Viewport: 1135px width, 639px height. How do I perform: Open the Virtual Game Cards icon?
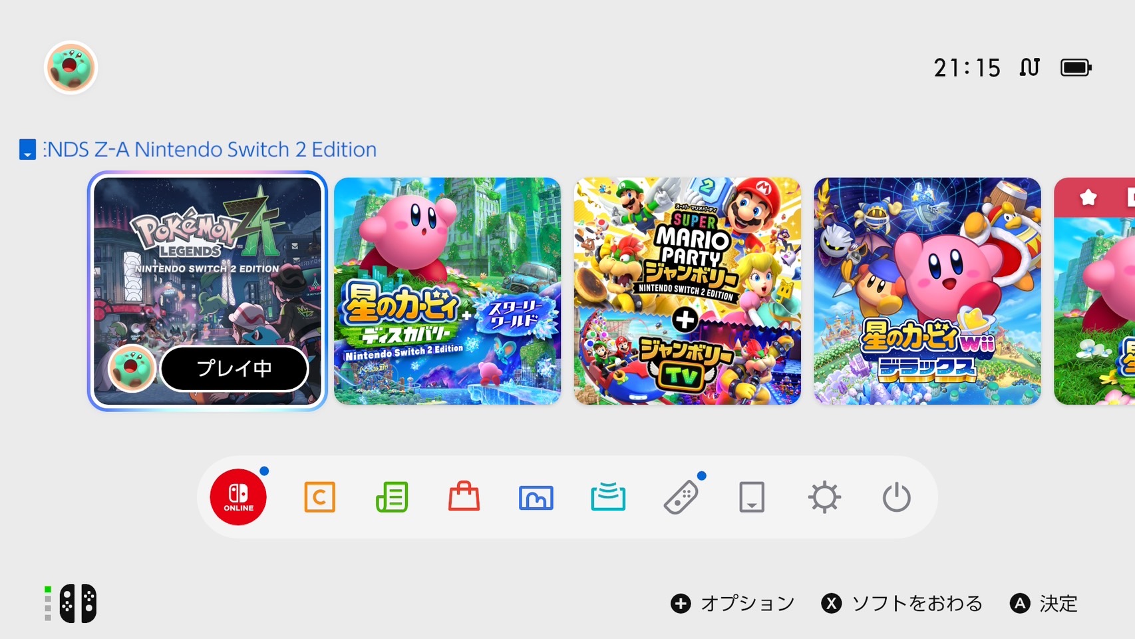752,497
